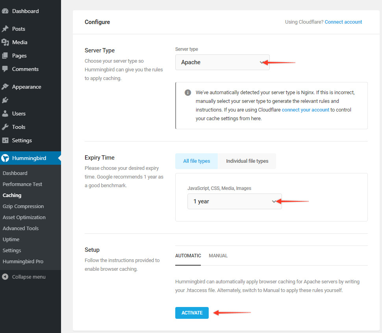The height and width of the screenshot is (333, 382).
Task: Open the Performance Test submenu
Action: pyautogui.click(x=22, y=184)
